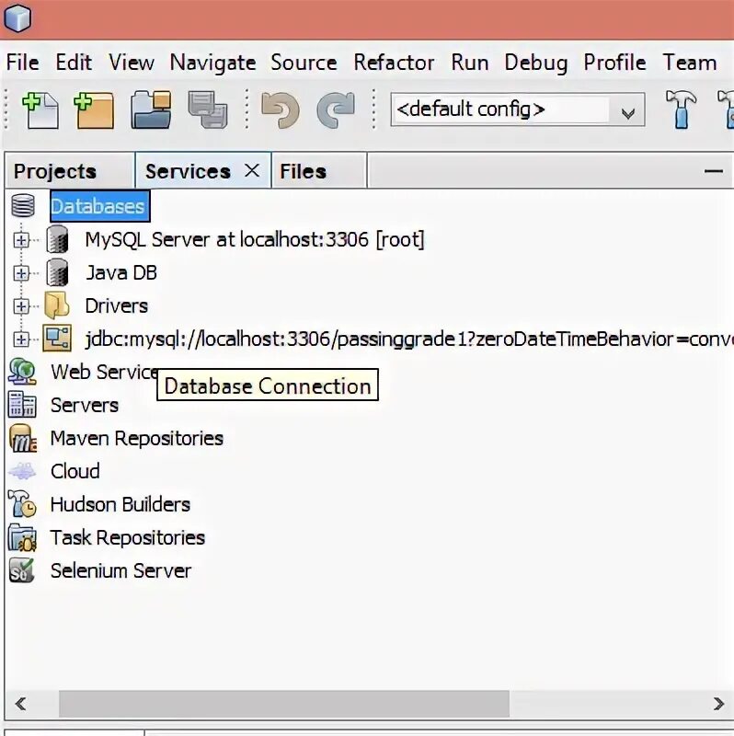Open the Refactor menu

[395, 63]
